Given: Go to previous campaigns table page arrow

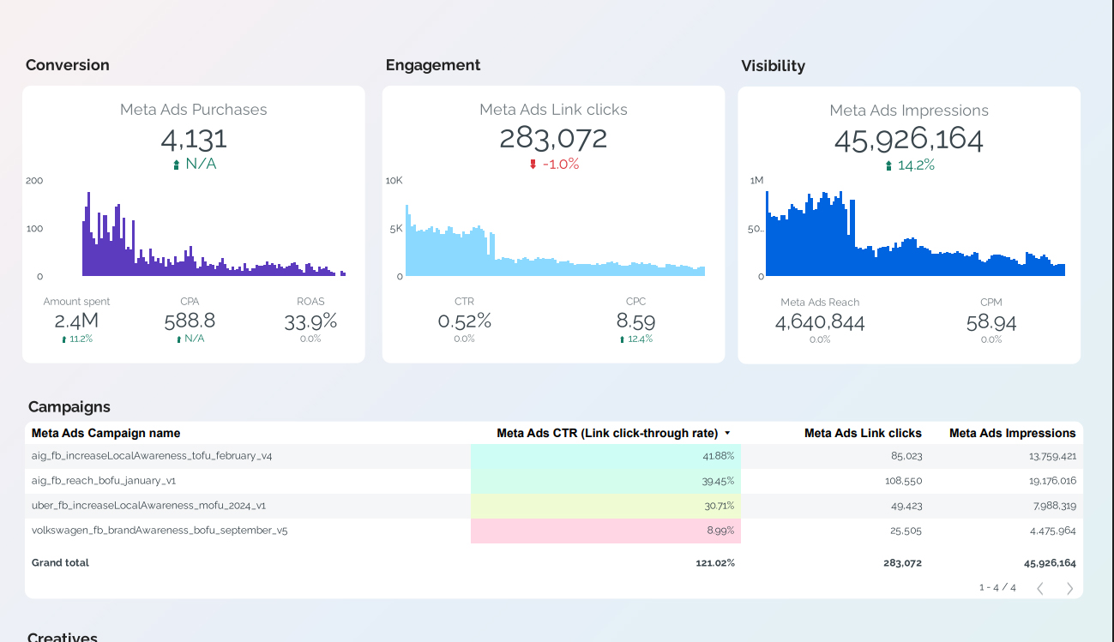Looking at the screenshot, I should click(x=1040, y=588).
